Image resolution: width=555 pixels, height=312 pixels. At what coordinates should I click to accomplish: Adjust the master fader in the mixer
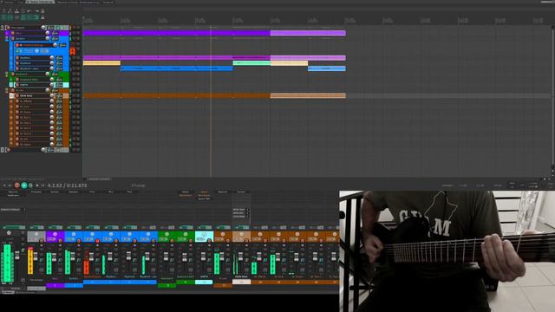[x=17, y=256]
